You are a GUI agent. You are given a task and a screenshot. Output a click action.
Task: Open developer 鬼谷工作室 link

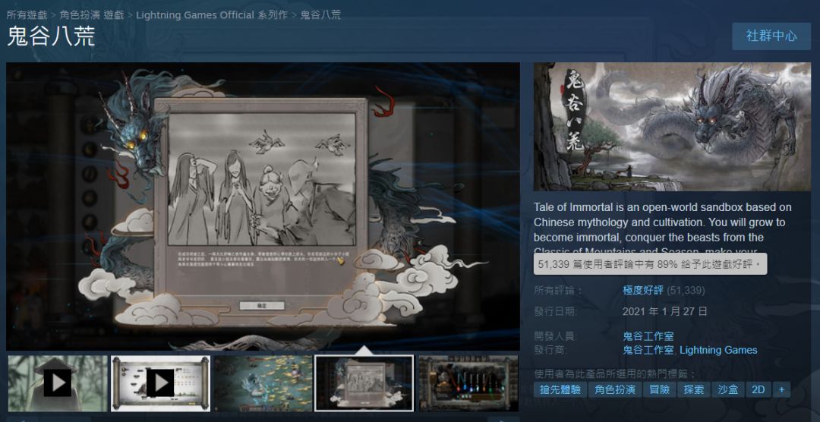[648, 336]
